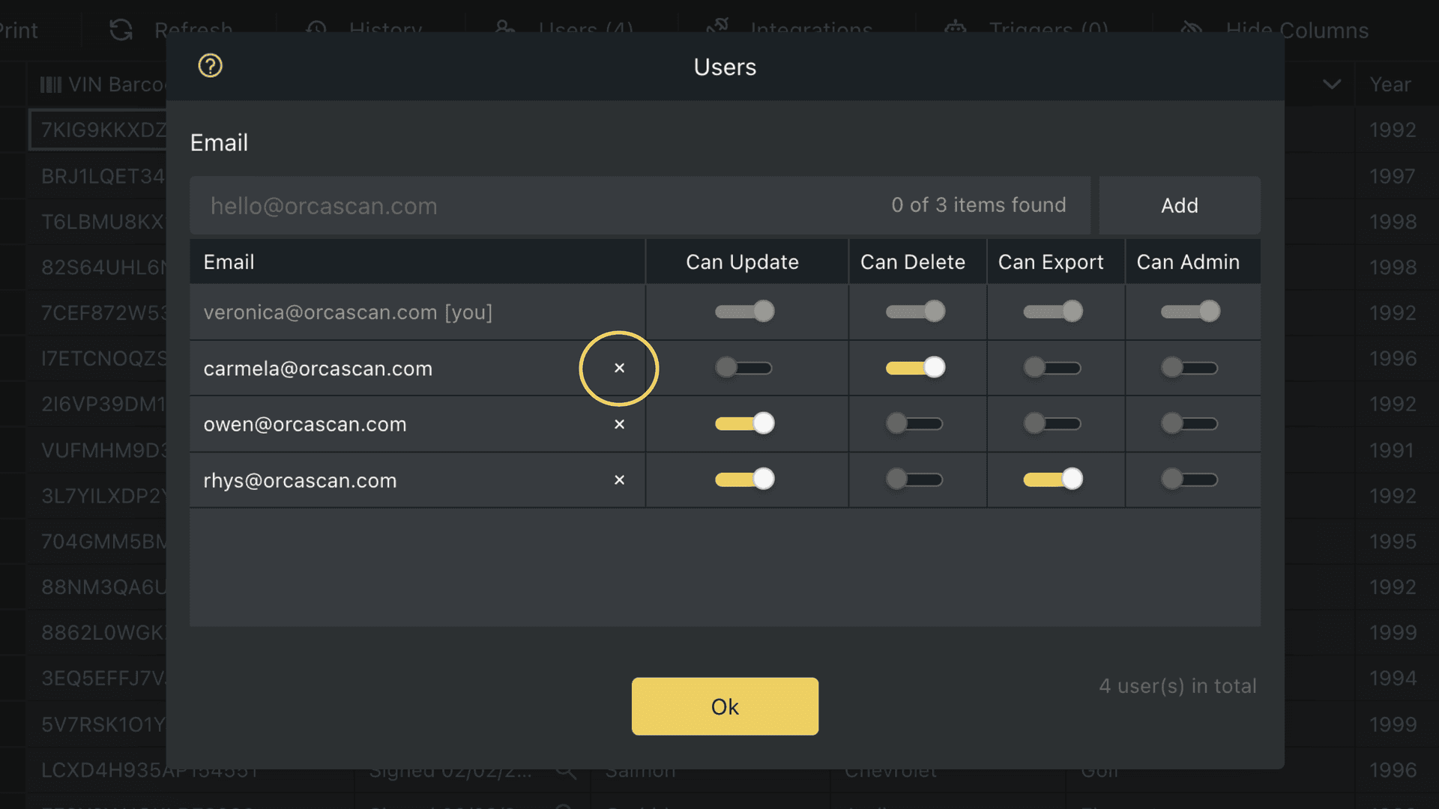
Task: Select Print from the top bar
Action: 19,30
